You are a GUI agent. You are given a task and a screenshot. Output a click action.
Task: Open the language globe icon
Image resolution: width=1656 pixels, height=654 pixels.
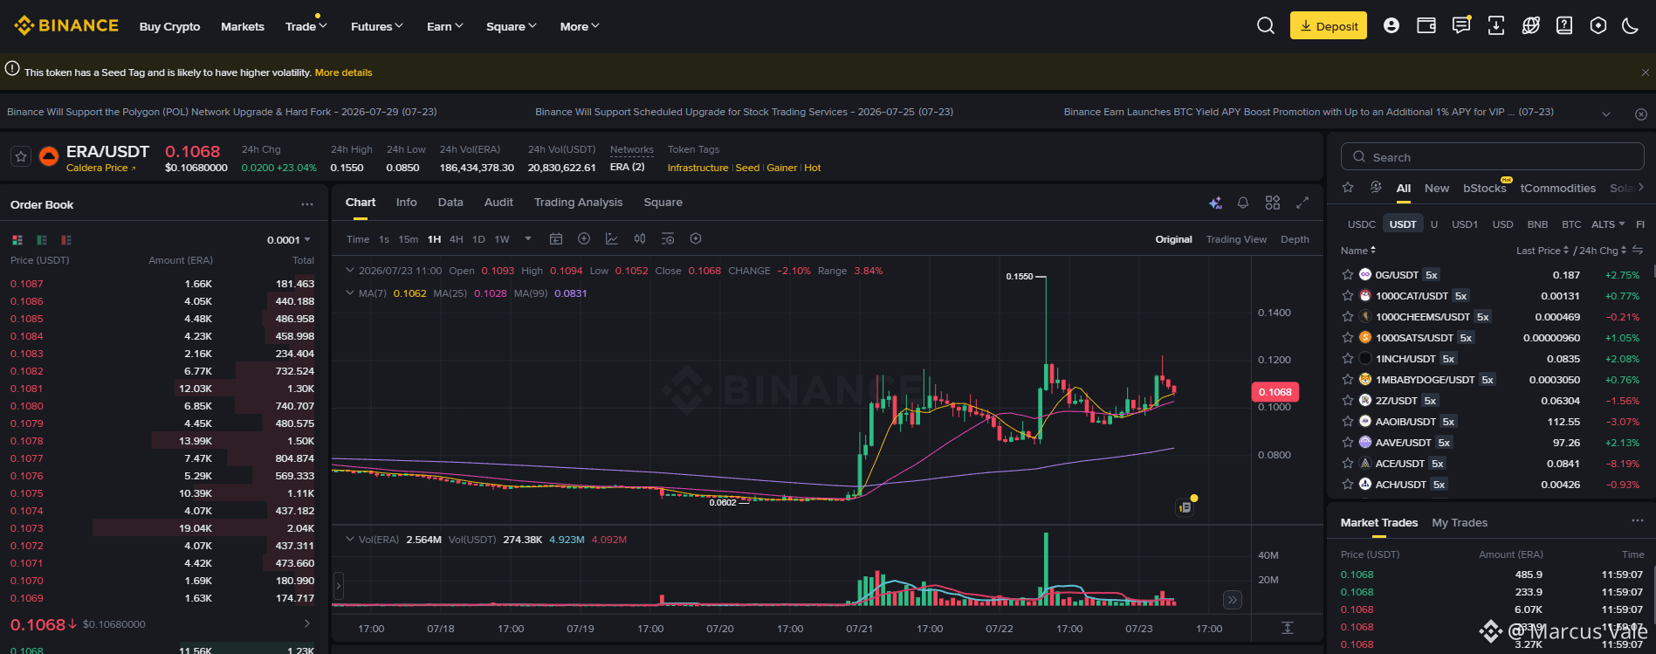pos(1530,26)
